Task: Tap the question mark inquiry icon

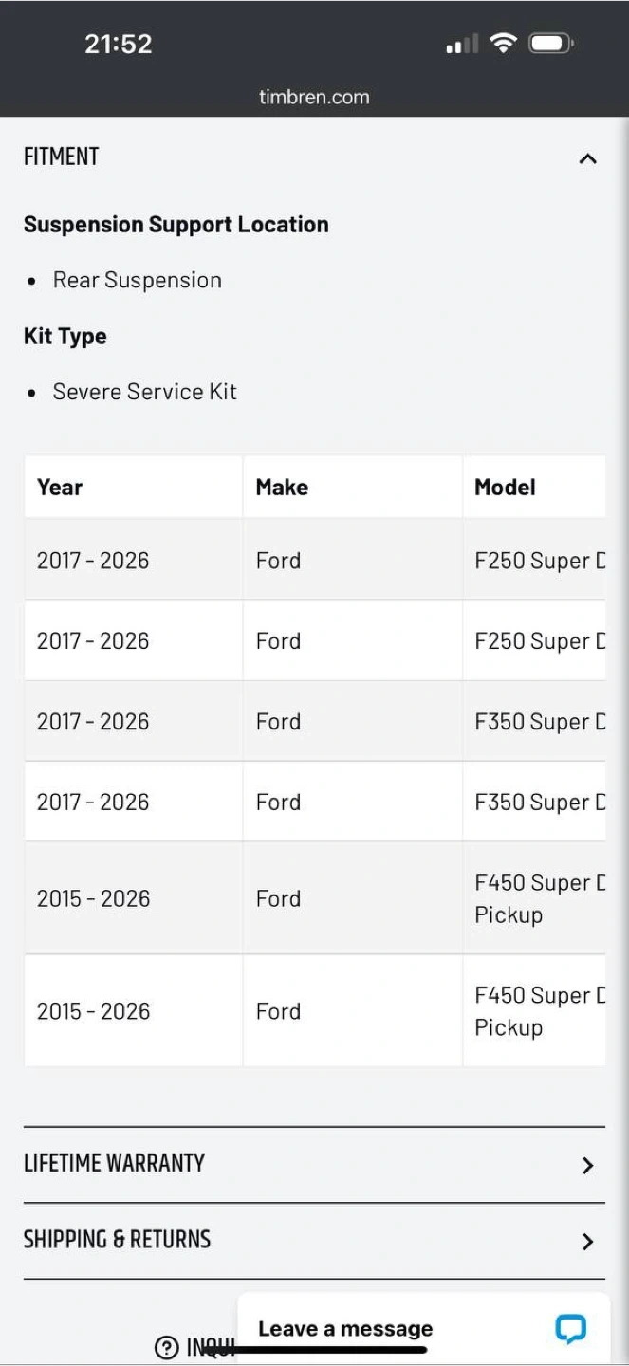Action: click(x=166, y=1347)
